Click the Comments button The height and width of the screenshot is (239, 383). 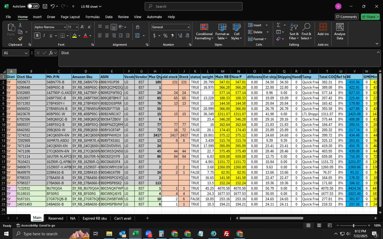click(346, 17)
